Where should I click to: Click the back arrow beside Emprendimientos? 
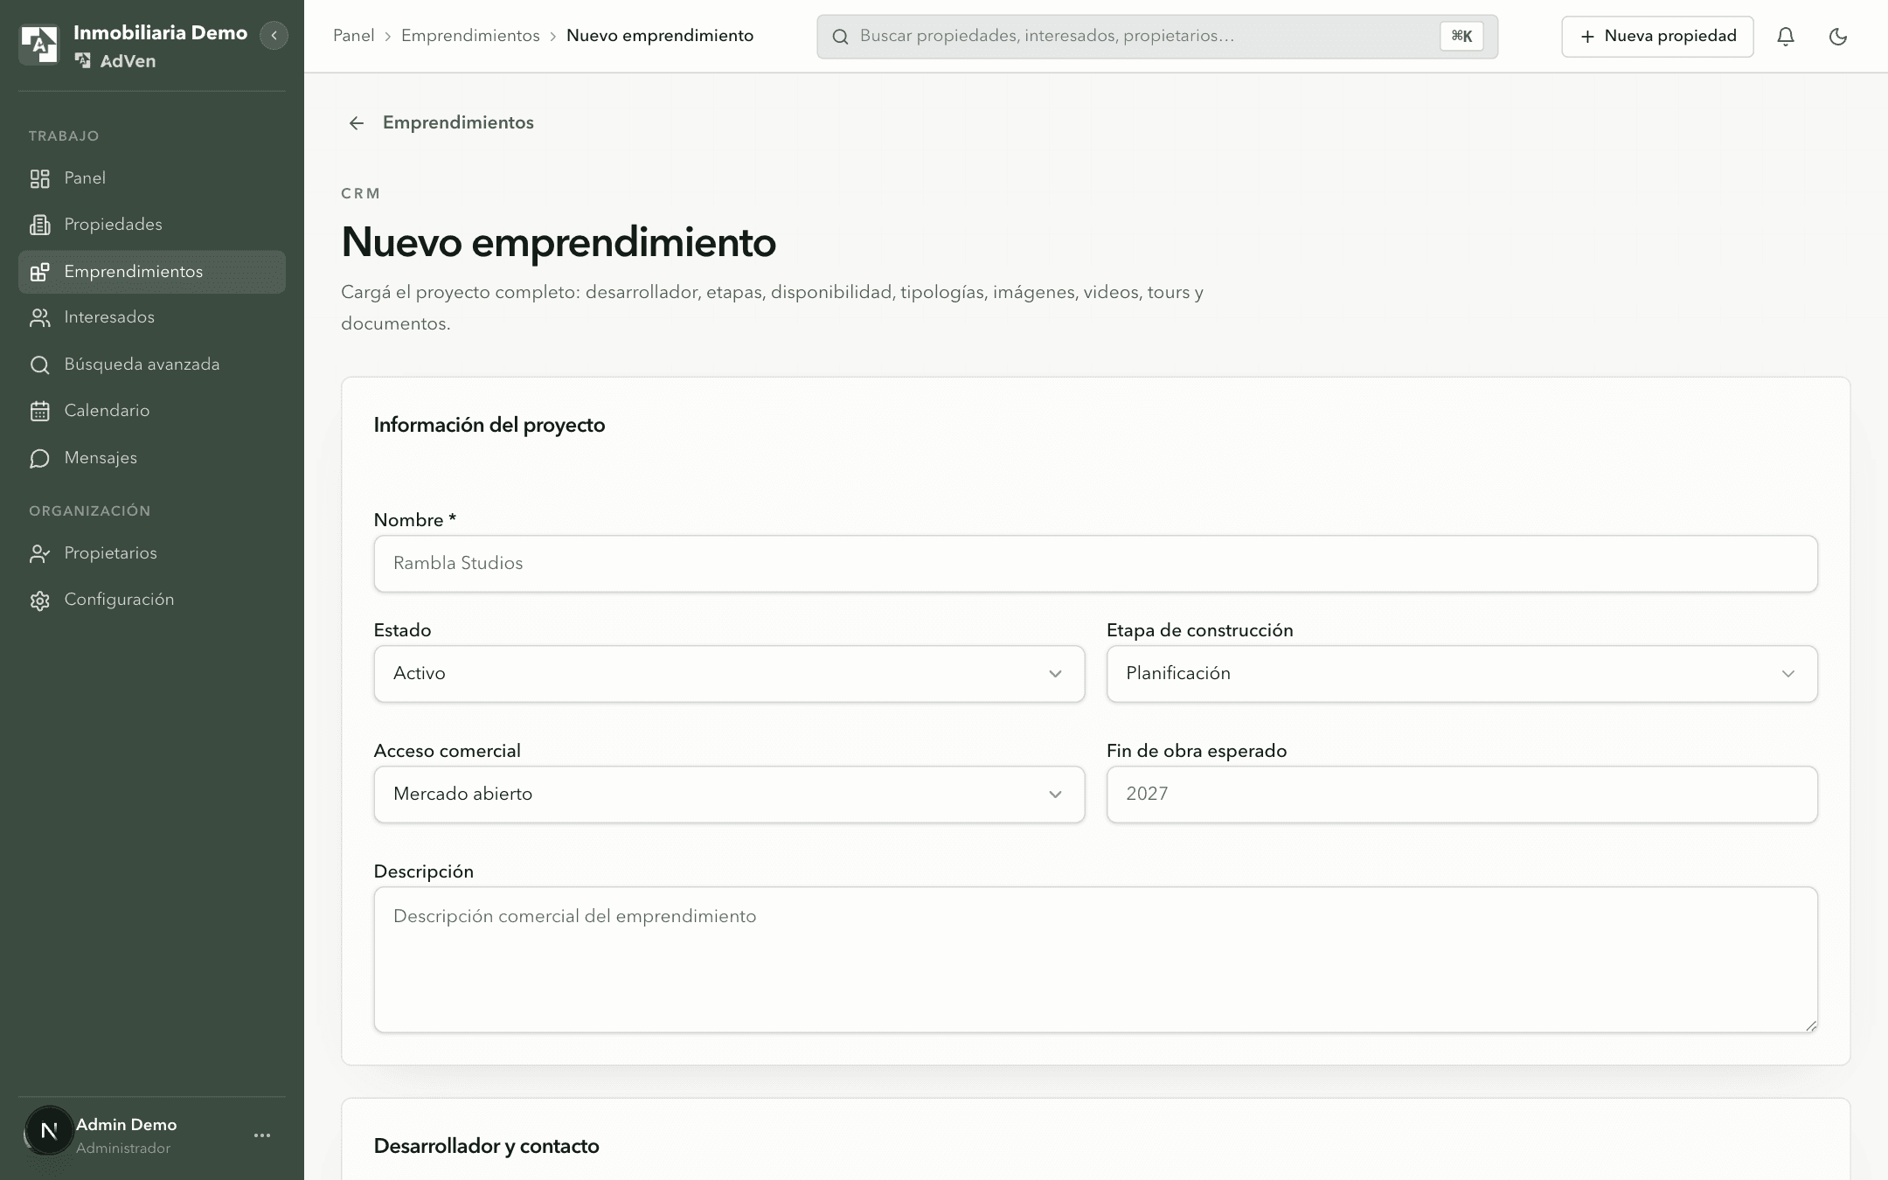(x=356, y=123)
